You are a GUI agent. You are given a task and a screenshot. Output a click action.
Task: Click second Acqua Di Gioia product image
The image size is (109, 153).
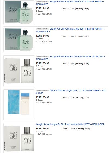(x=19, y=40)
